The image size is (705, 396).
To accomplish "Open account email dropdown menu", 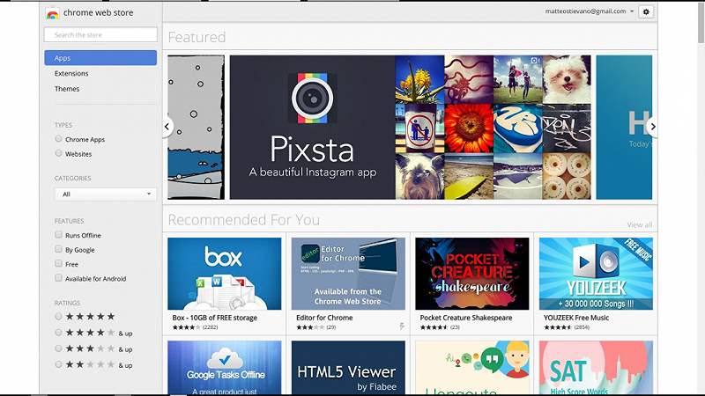I will point(590,11).
